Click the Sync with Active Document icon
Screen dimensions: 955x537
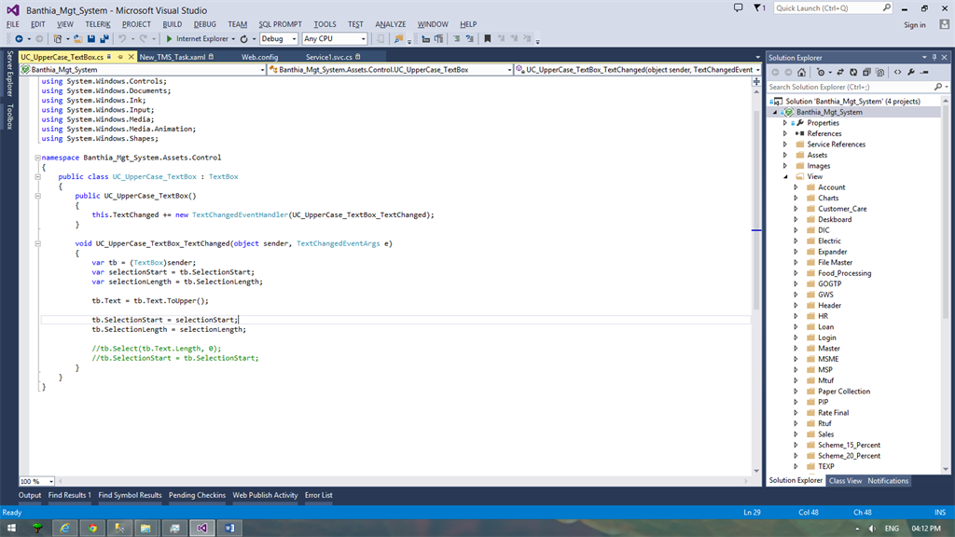tap(841, 72)
